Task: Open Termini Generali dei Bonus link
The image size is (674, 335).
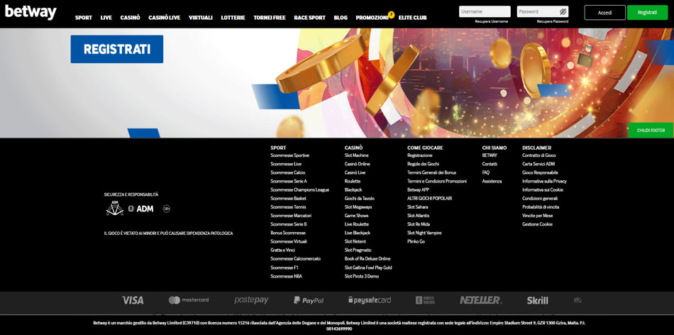Action: click(432, 172)
